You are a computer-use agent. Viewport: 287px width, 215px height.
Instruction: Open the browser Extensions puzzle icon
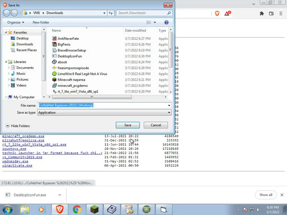click(262, 13)
